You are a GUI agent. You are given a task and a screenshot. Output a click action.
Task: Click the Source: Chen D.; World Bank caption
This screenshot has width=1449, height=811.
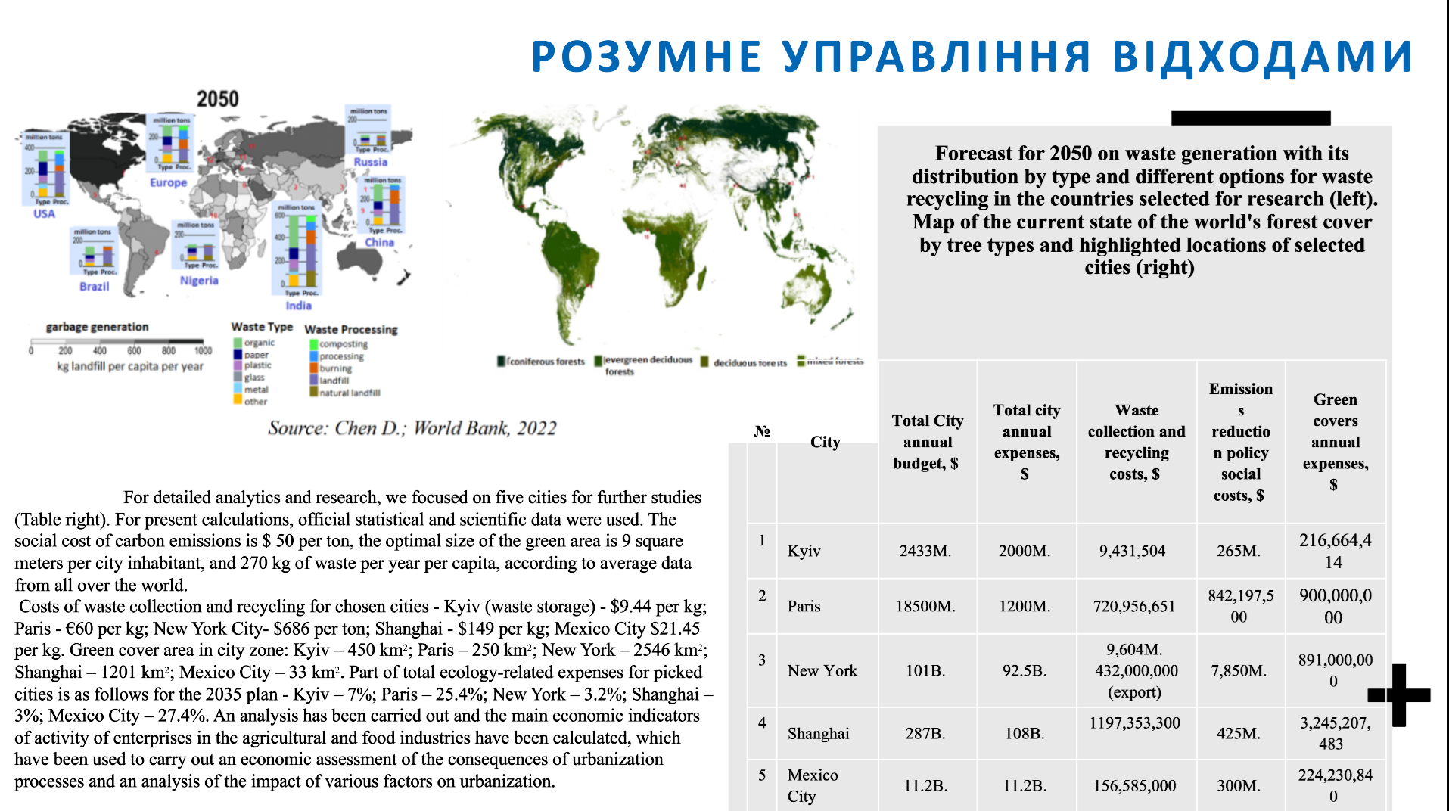[x=412, y=428]
